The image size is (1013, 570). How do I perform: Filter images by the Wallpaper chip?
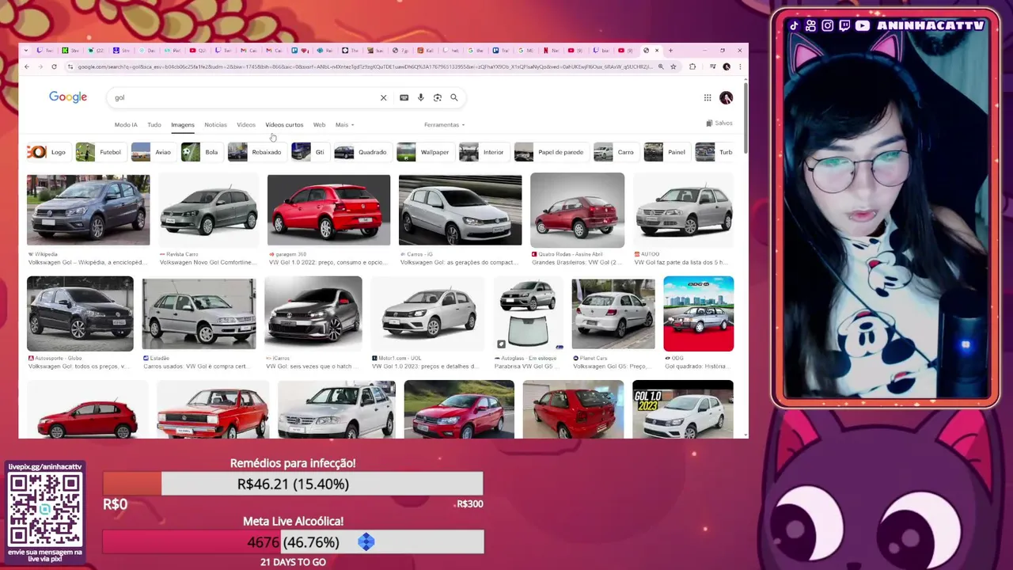tap(424, 152)
